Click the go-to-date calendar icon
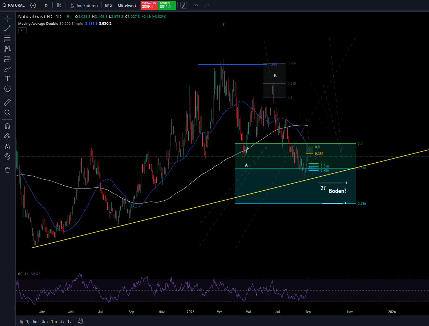Image resolution: width=429 pixels, height=326 pixels. point(80,321)
